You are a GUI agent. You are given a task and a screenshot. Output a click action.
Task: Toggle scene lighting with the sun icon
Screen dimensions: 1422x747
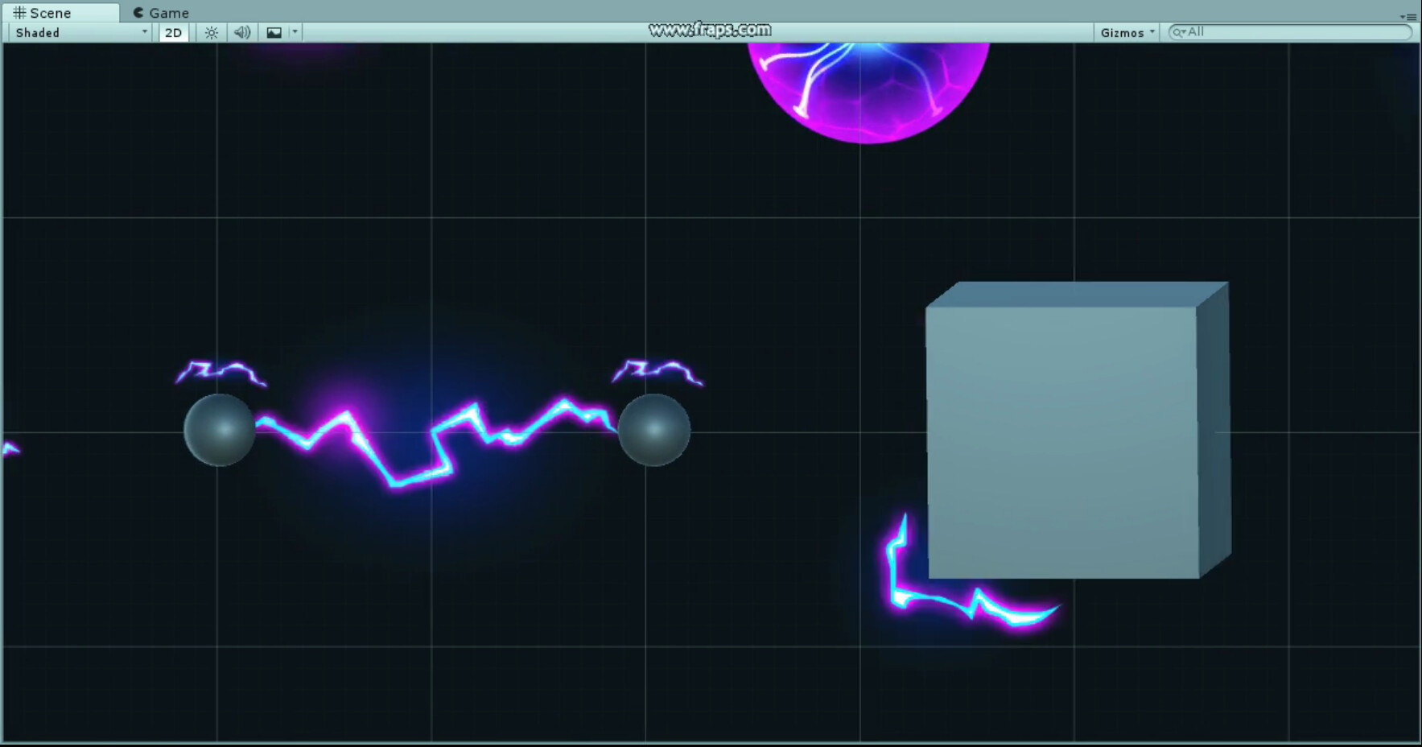(212, 32)
